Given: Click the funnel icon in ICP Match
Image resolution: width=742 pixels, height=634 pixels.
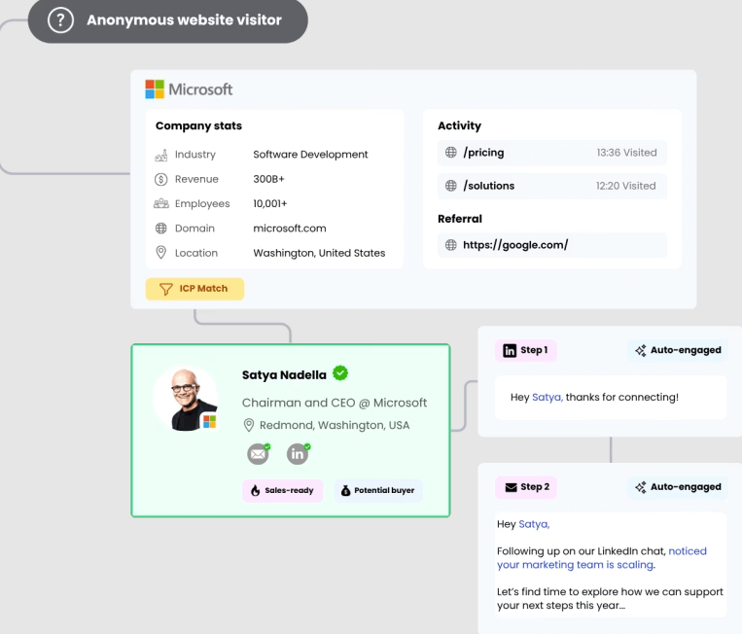Looking at the screenshot, I should (165, 289).
